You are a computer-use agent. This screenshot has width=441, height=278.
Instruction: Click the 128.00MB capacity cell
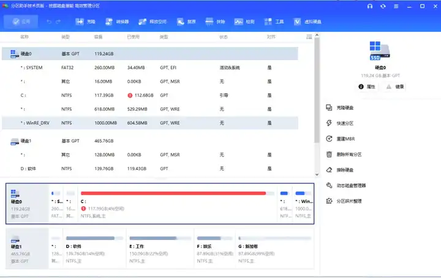click(104, 155)
